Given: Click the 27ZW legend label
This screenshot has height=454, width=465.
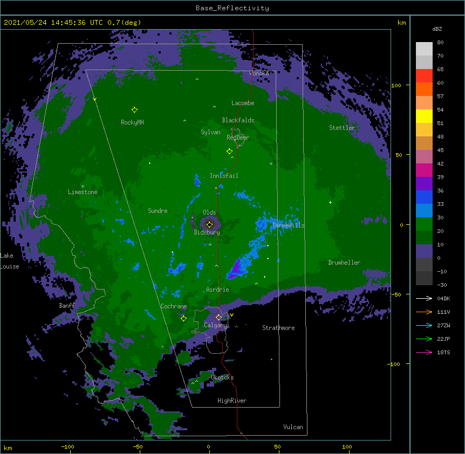Looking at the screenshot, I should tap(443, 325).
